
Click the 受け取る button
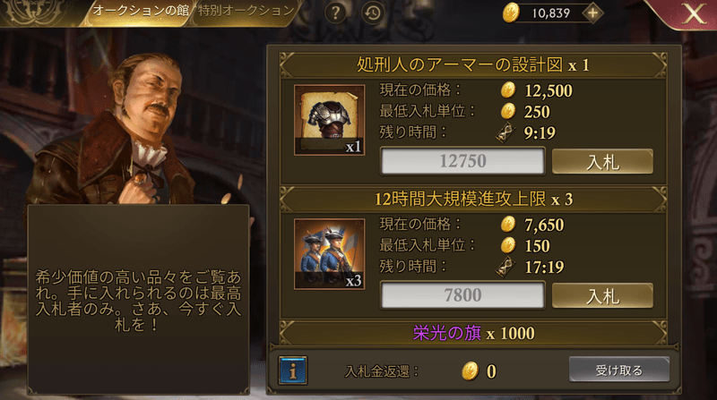(619, 370)
